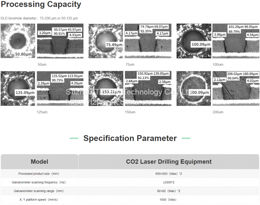Image resolution: width=260 pixels, height=205 pixels.
Task: Open the cross-section image showing 92.35%
Action: pos(148,41)
